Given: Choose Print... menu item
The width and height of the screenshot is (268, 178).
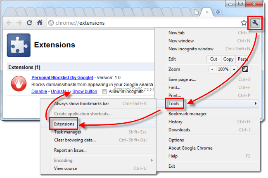Looking at the screenshot, I should tap(209, 96).
